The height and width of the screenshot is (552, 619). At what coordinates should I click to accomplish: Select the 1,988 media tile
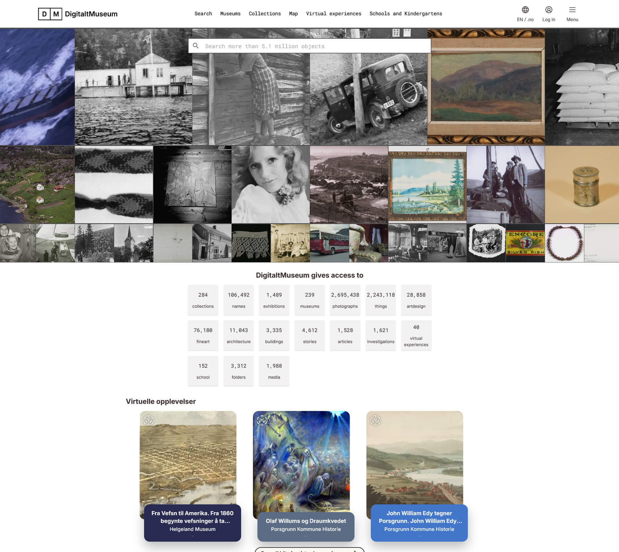point(274,371)
